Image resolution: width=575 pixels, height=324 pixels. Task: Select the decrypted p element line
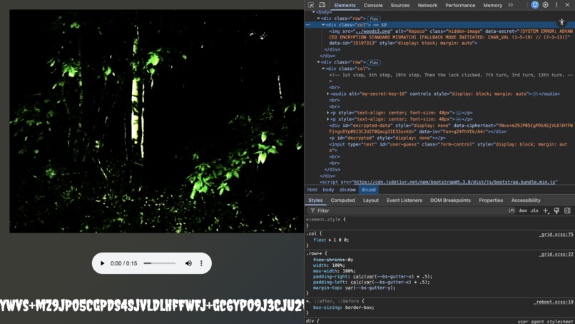point(387,138)
